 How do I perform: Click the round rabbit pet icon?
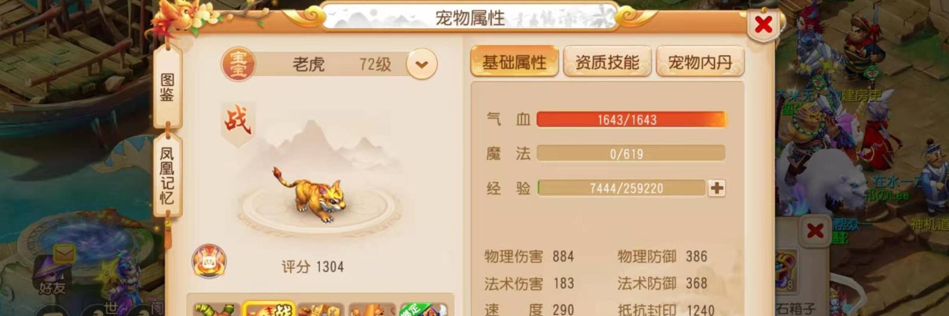point(209,261)
